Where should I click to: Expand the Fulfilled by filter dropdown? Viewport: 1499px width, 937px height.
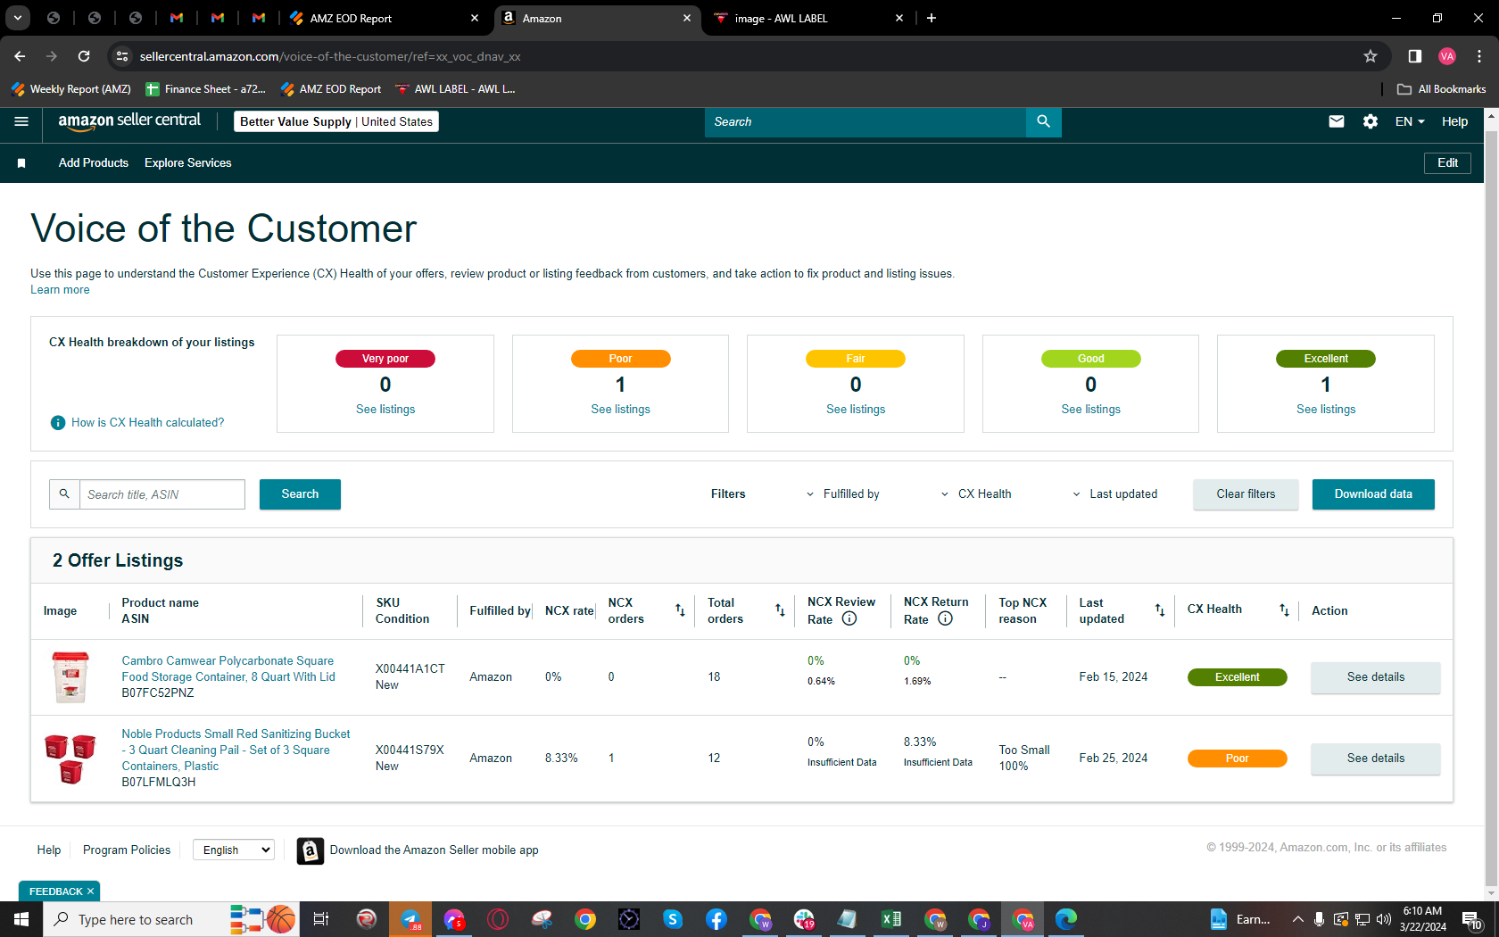(x=842, y=494)
